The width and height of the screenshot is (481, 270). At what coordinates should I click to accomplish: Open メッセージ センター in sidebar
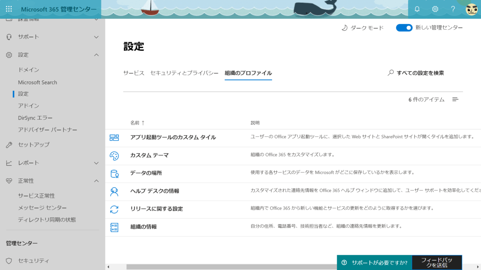pos(42,208)
